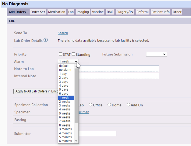Collapse the Alarm dropdown showing 1 week

[x=68, y=61]
